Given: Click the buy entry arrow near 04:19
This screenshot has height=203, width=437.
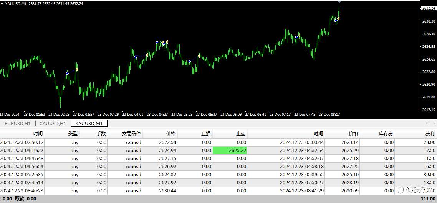Looking at the screenshot, I should click(136, 57).
